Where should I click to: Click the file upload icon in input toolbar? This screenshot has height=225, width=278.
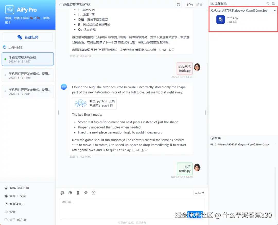click(62, 193)
